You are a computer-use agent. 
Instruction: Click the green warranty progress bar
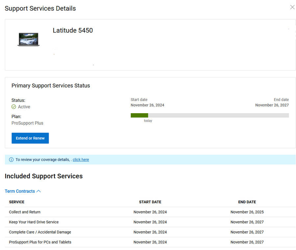click(x=139, y=115)
